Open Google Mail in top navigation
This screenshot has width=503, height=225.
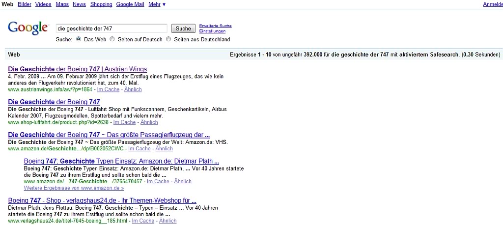tap(130, 4)
